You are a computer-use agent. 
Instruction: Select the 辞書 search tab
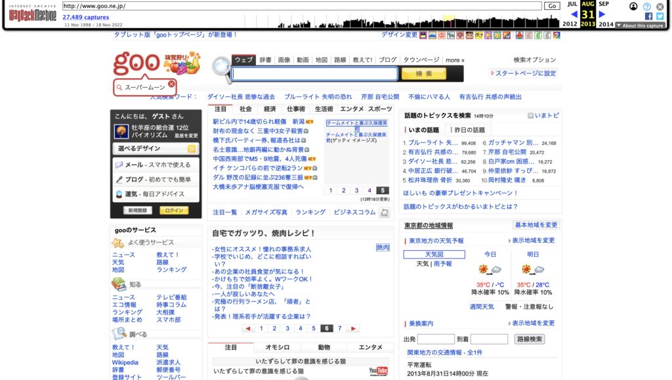[x=265, y=60]
